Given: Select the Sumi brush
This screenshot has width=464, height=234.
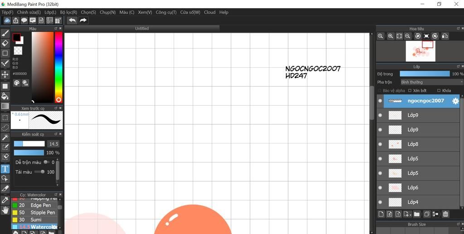Looking at the screenshot, I should point(34,220).
